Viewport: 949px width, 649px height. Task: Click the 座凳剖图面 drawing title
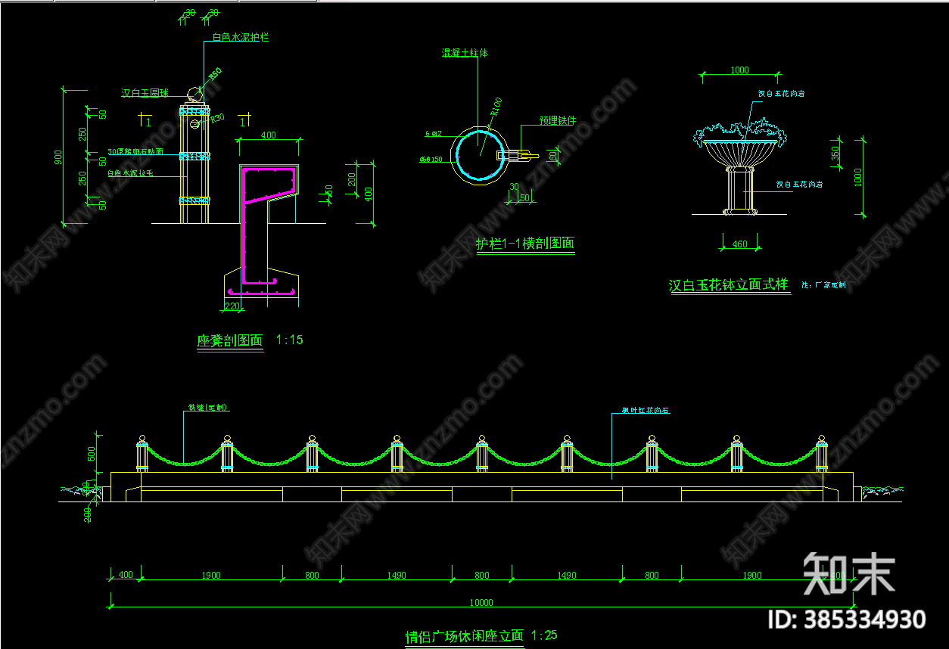pyautogui.click(x=230, y=341)
